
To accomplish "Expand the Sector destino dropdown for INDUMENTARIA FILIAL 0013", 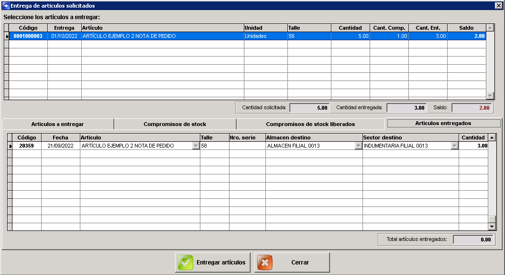I will pyautogui.click(x=454, y=146).
